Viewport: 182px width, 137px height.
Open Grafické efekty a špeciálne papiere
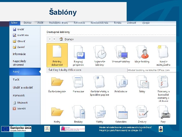pyautogui.click(x=100, y=86)
